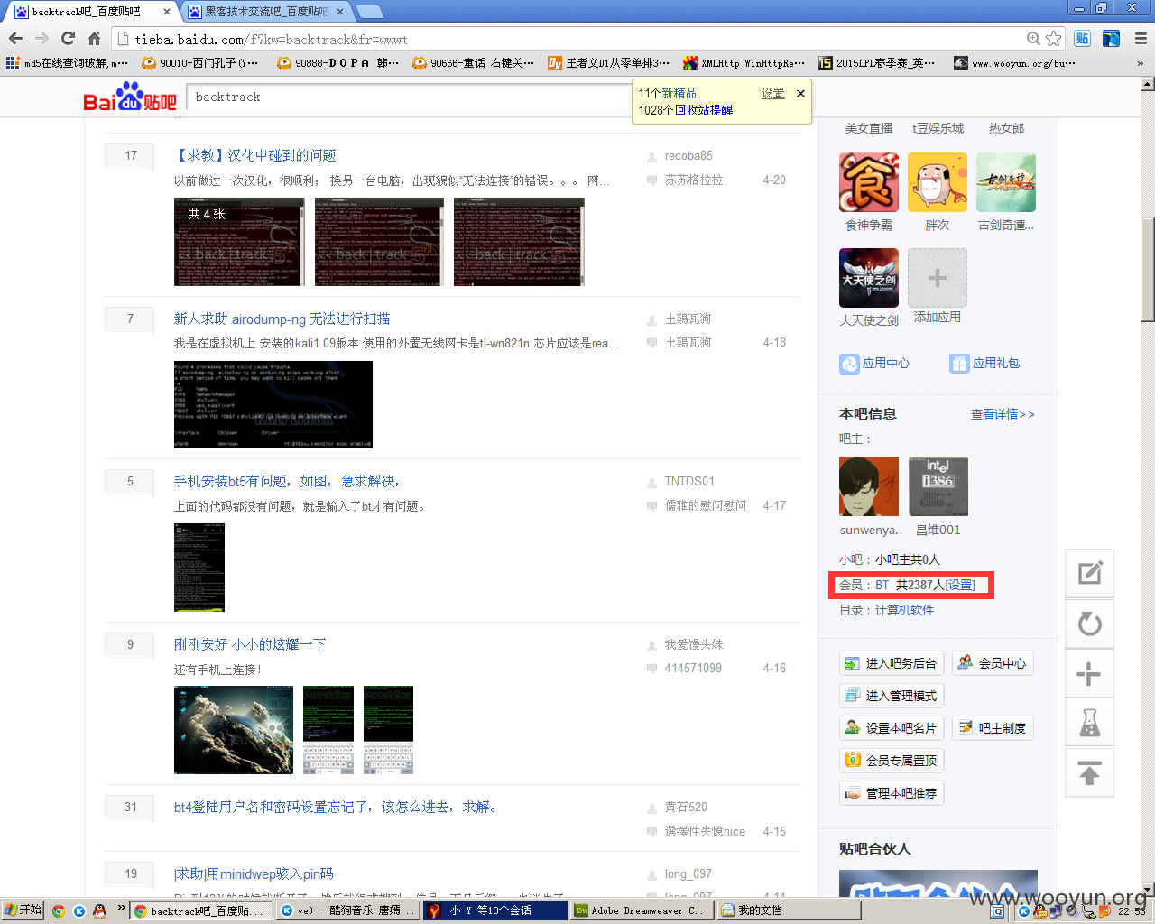Open post 手机安装bt5有问题
This screenshot has width=1155, height=924.
click(x=288, y=481)
